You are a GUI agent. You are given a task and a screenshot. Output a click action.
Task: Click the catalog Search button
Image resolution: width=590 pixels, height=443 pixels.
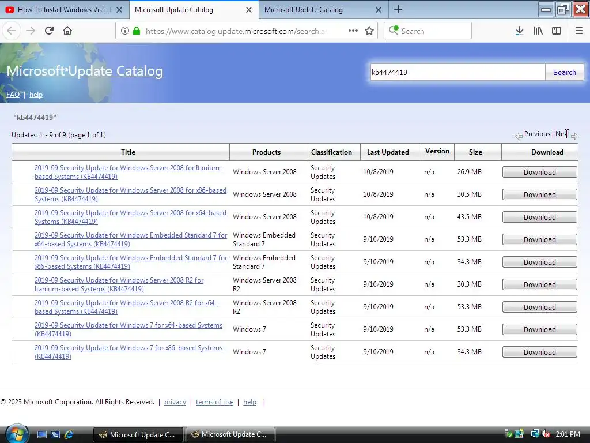coord(565,72)
